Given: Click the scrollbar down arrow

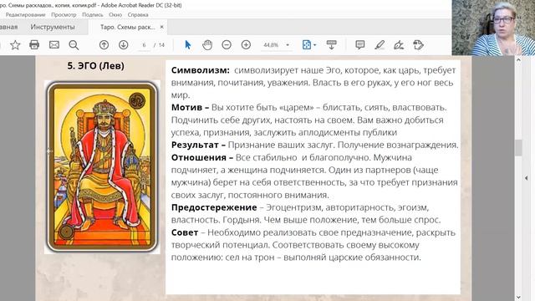Looking at the screenshot, I should click(x=518, y=298).
